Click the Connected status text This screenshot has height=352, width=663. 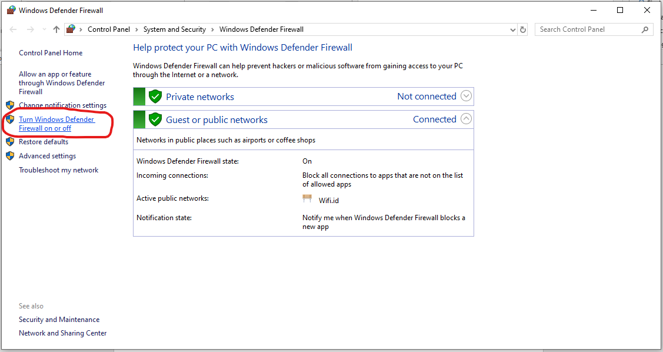[435, 119]
